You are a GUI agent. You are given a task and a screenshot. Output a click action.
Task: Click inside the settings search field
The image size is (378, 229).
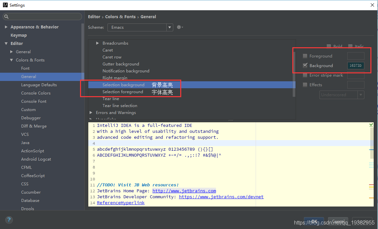coord(42,17)
